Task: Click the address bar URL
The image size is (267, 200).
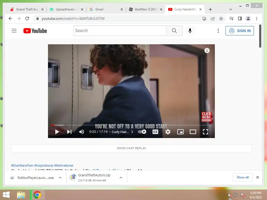Action: click(x=73, y=18)
